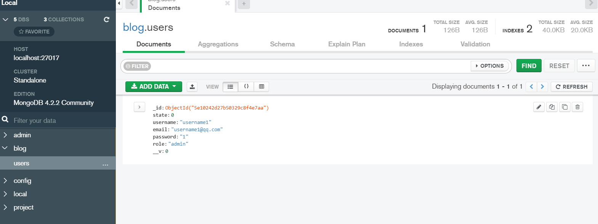This screenshot has height=224, width=598.
Task: Expand the admin database
Action: pos(5,135)
